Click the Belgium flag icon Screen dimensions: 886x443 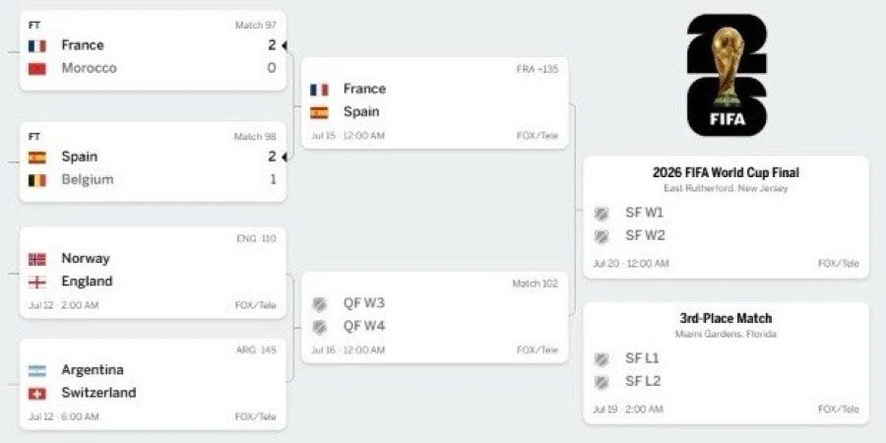(37, 180)
